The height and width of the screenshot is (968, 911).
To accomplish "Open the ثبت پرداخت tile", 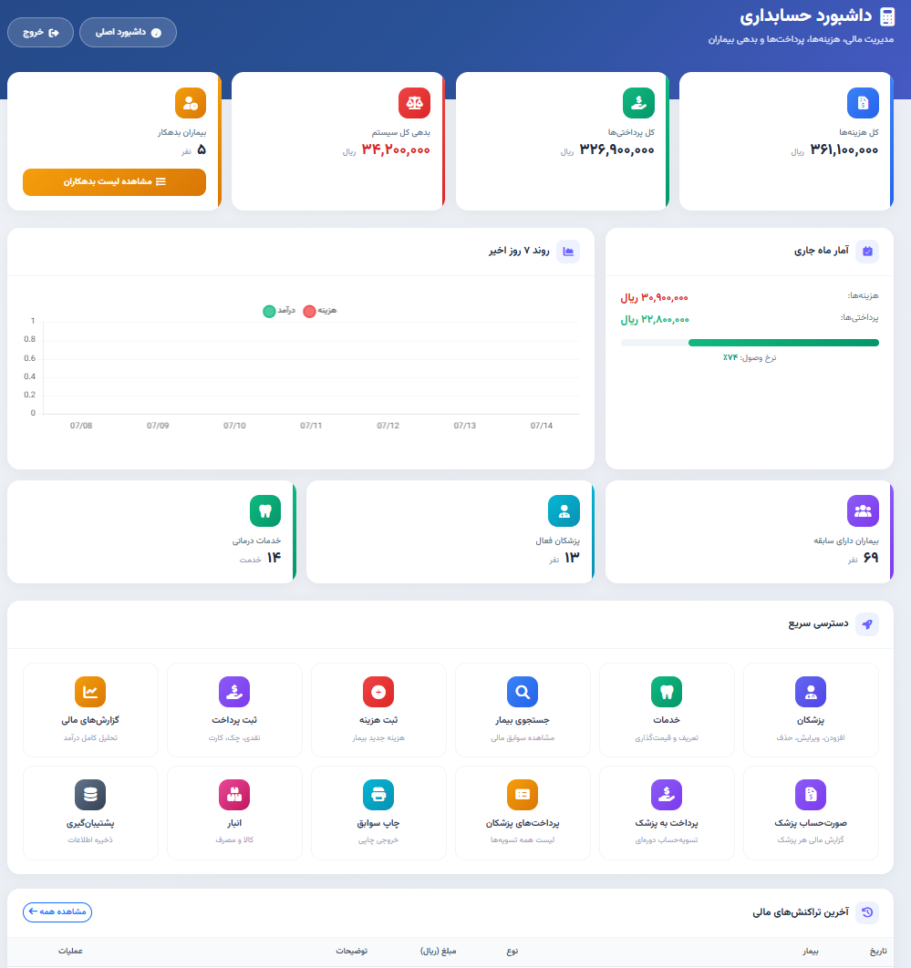I will point(234,710).
